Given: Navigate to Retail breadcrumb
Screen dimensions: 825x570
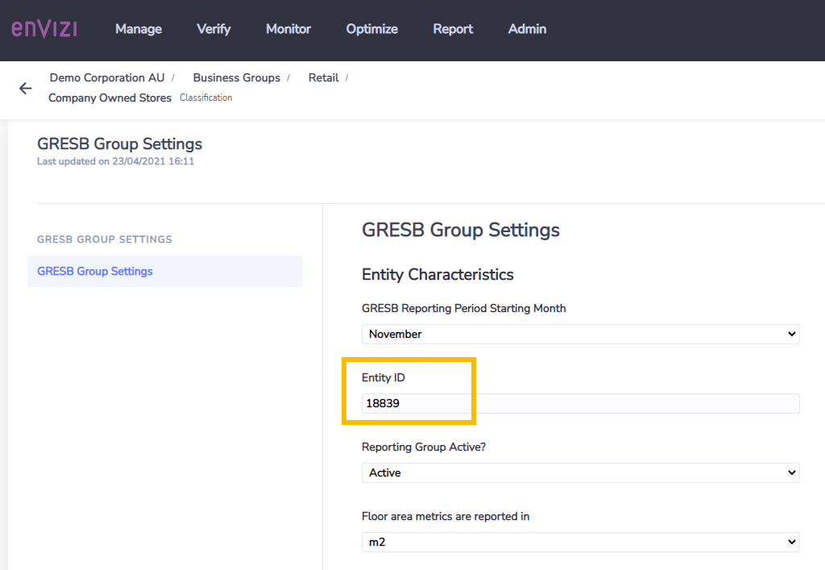Looking at the screenshot, I should pyautogui.click(x=324, y=78).
